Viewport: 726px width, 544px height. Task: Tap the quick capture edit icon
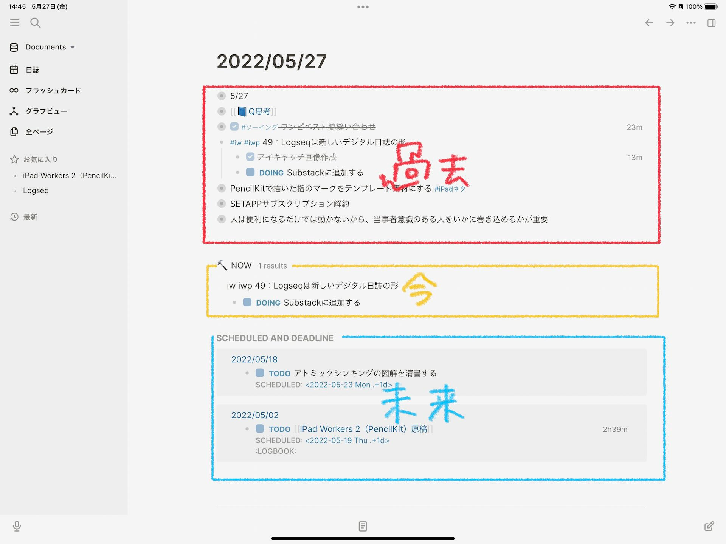[x=709, y=526]
